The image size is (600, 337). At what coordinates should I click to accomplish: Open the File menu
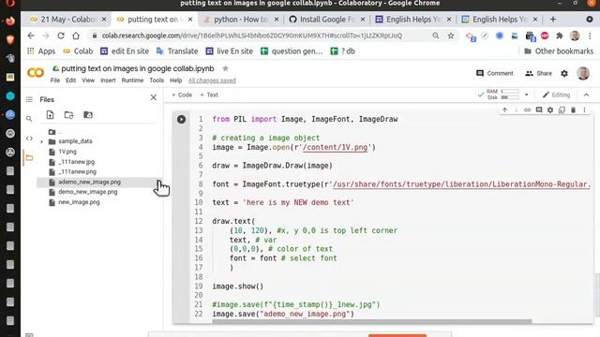(x=55, y=81)
